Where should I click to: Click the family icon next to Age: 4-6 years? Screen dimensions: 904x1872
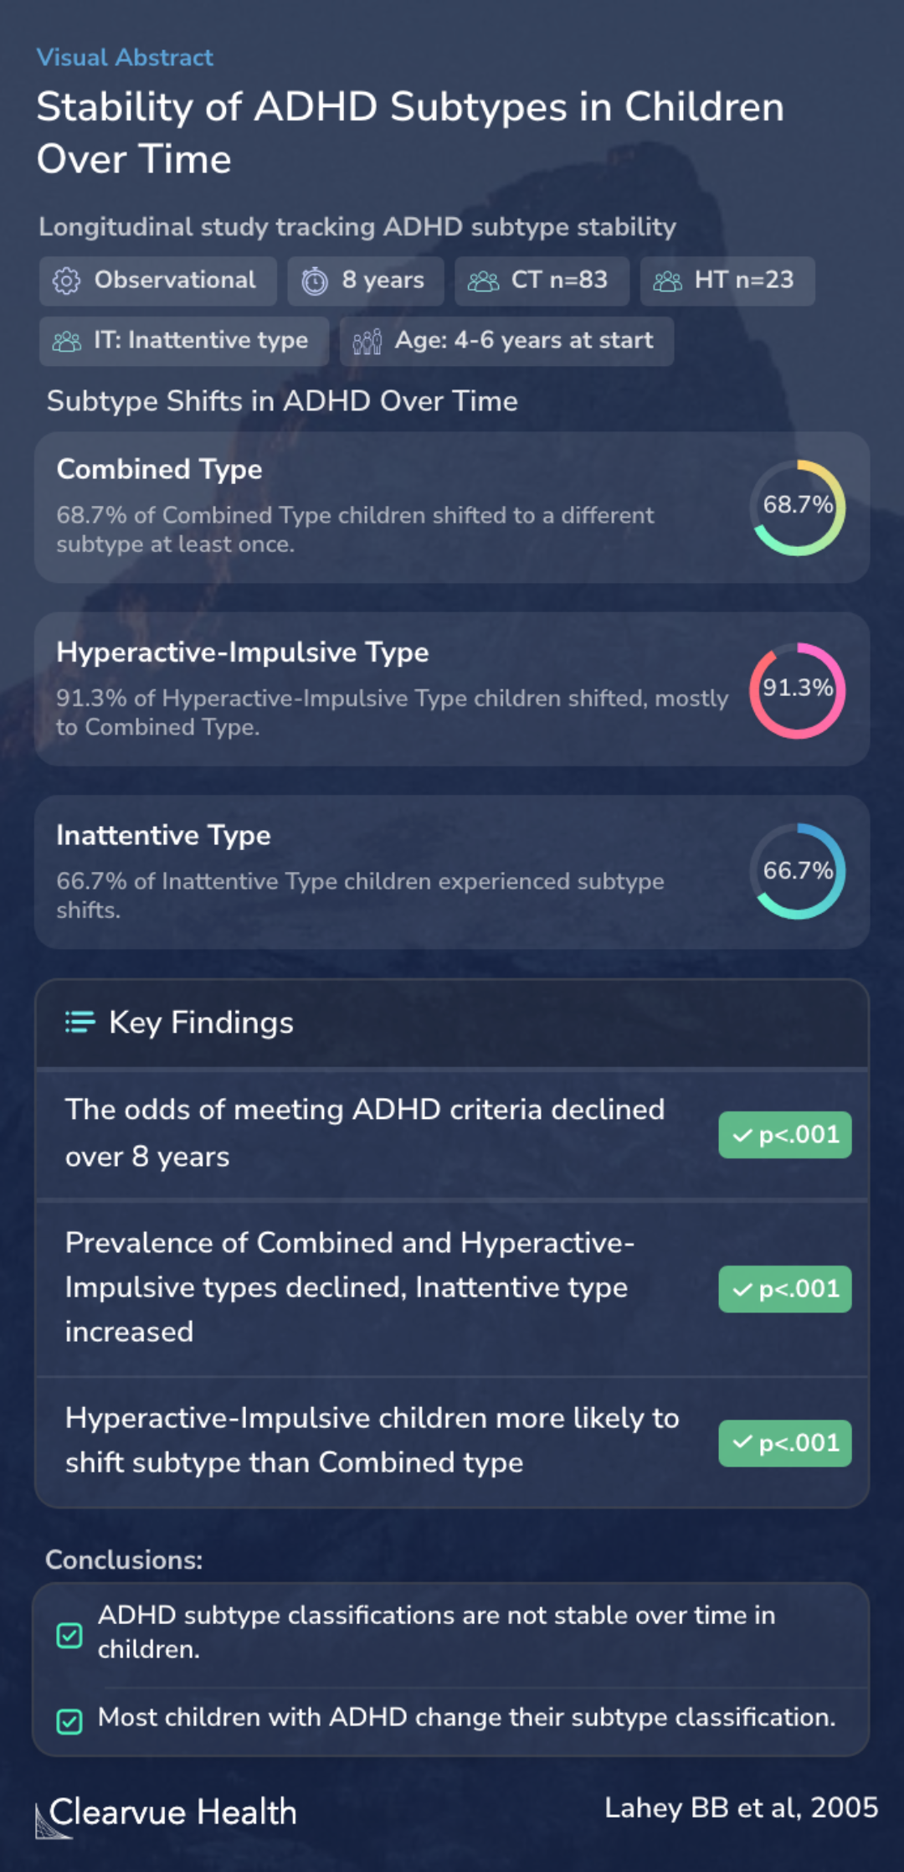pyautogui.click(x=367, y=342)
